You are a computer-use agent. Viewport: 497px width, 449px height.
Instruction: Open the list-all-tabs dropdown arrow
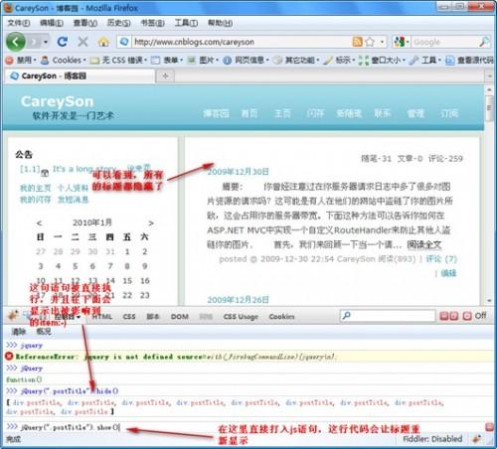point(490,76)
